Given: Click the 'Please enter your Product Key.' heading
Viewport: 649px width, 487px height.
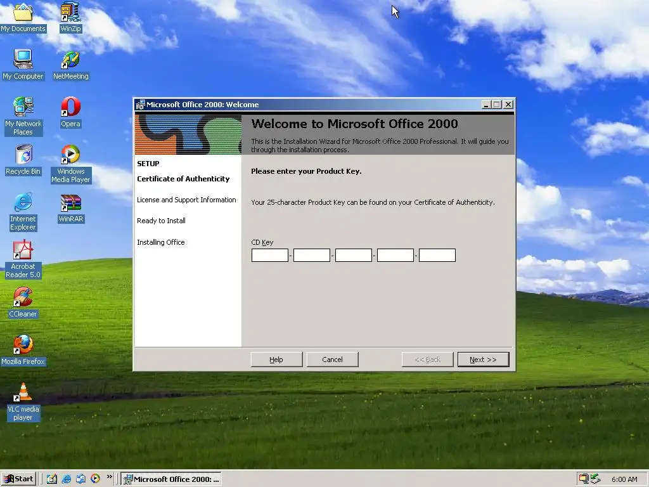Looking at the screenshot, I should click(x=306, y=171).
